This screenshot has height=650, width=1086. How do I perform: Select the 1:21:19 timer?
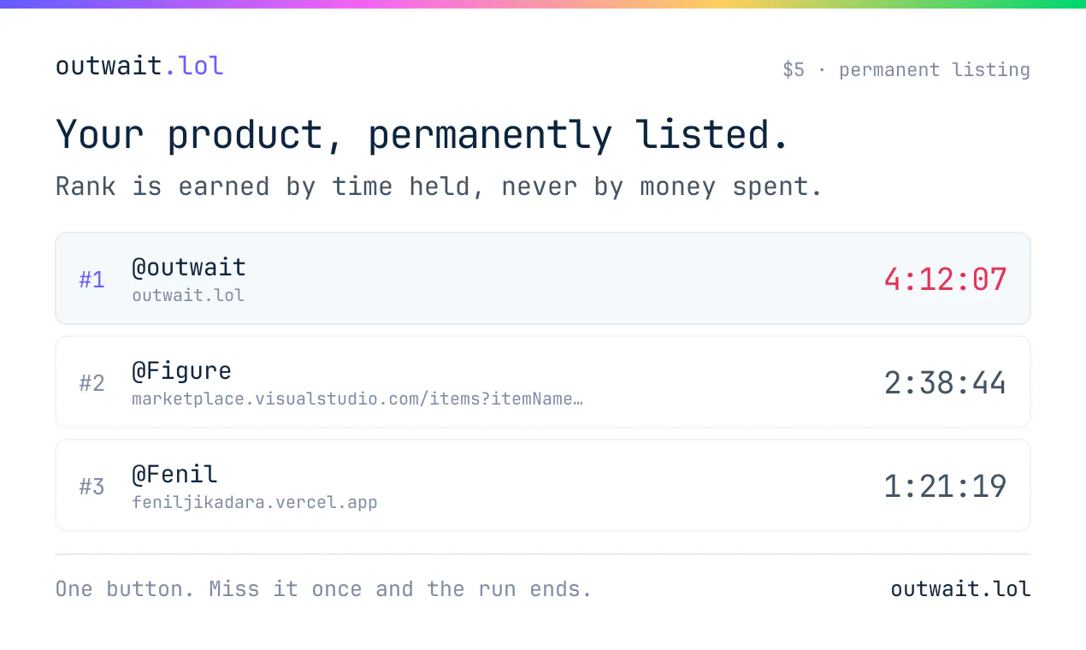coord(946,487)
